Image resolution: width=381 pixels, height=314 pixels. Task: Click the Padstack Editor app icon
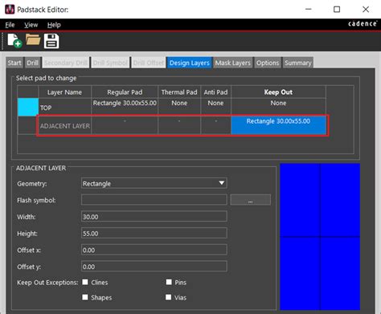[10, 10]
